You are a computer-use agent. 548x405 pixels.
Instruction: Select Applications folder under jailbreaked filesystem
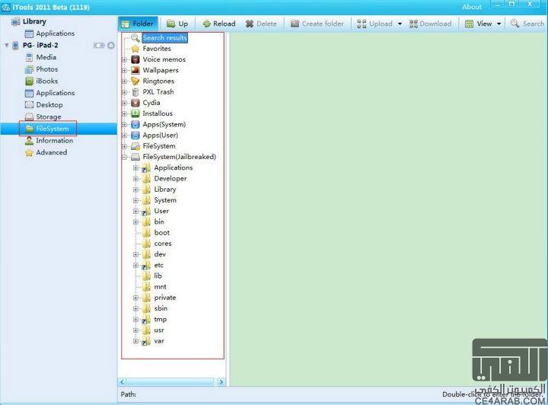(x=174, y=167)
